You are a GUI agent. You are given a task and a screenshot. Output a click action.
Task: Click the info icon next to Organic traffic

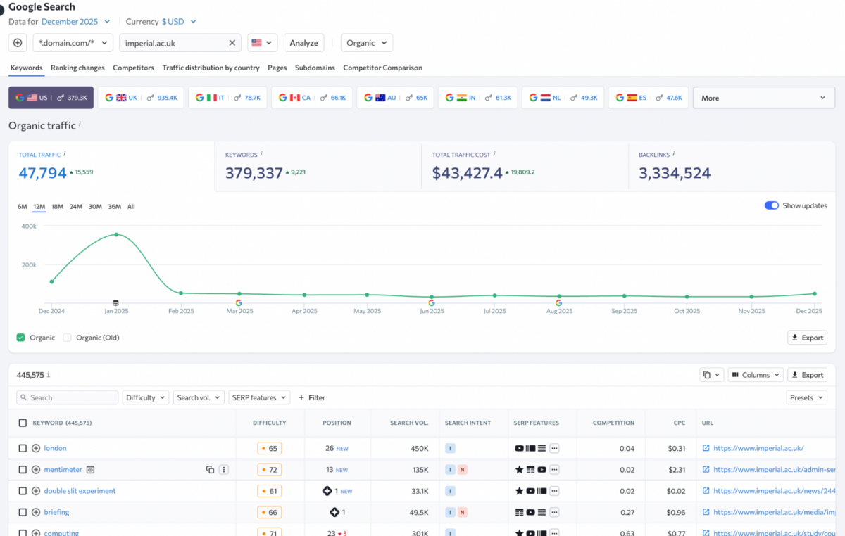pos(80,125)
